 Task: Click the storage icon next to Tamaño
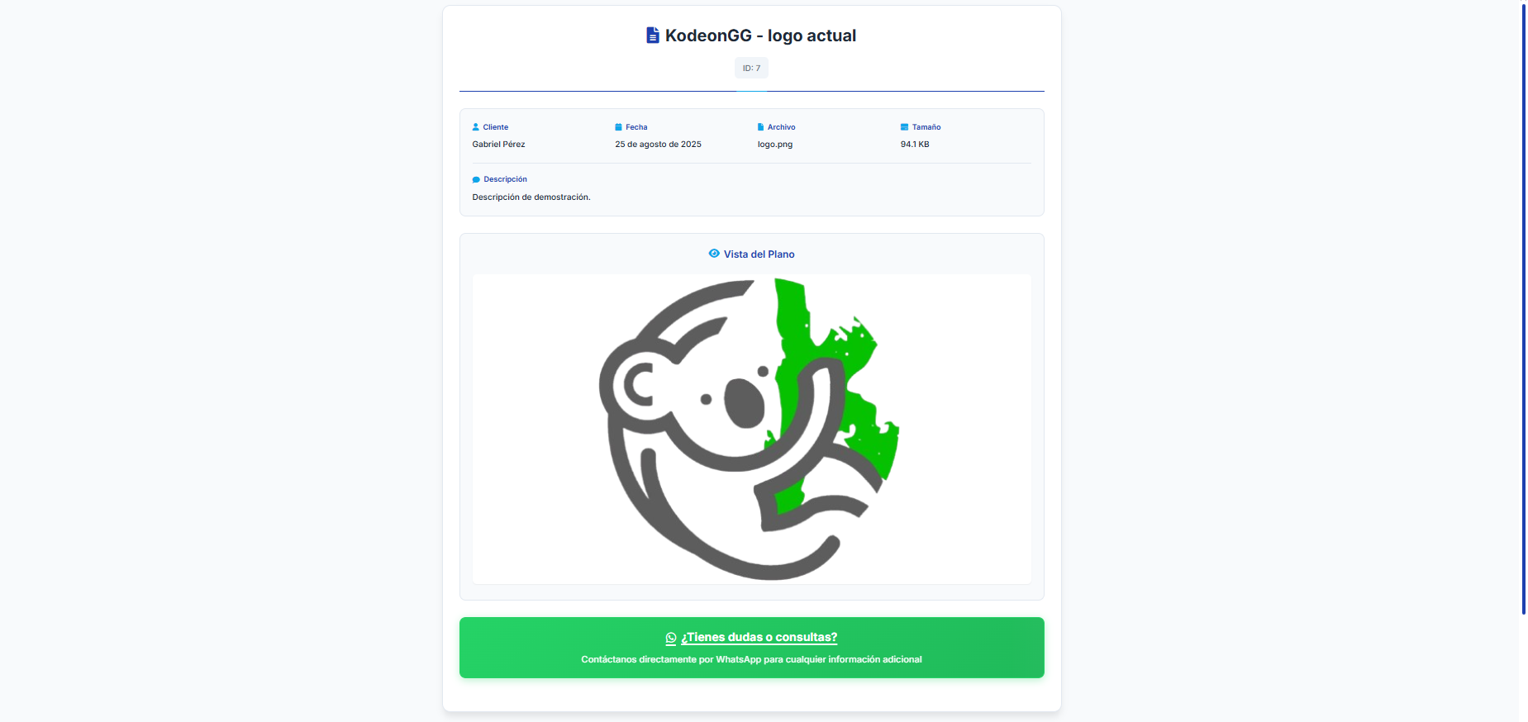tap(904, 127)
